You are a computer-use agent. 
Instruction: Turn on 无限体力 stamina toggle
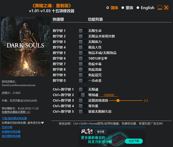pos(82,42)
